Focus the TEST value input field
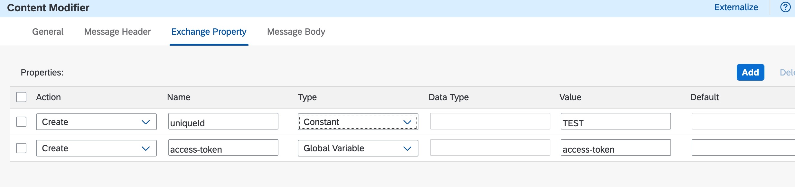795x187 pixels. 615,121
